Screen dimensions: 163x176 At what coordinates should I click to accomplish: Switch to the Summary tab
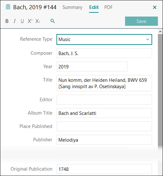tap(72, 7)
